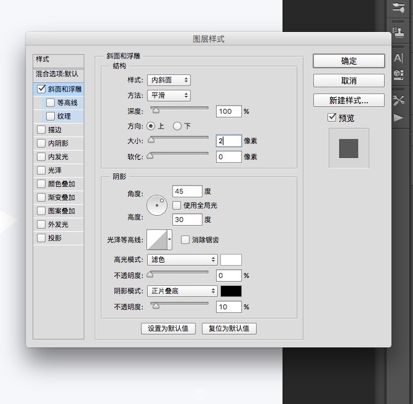Click the 大小 slider handle
Image resolution: width=413 pixels, height=404 pixels.
[x=151, y=140]
